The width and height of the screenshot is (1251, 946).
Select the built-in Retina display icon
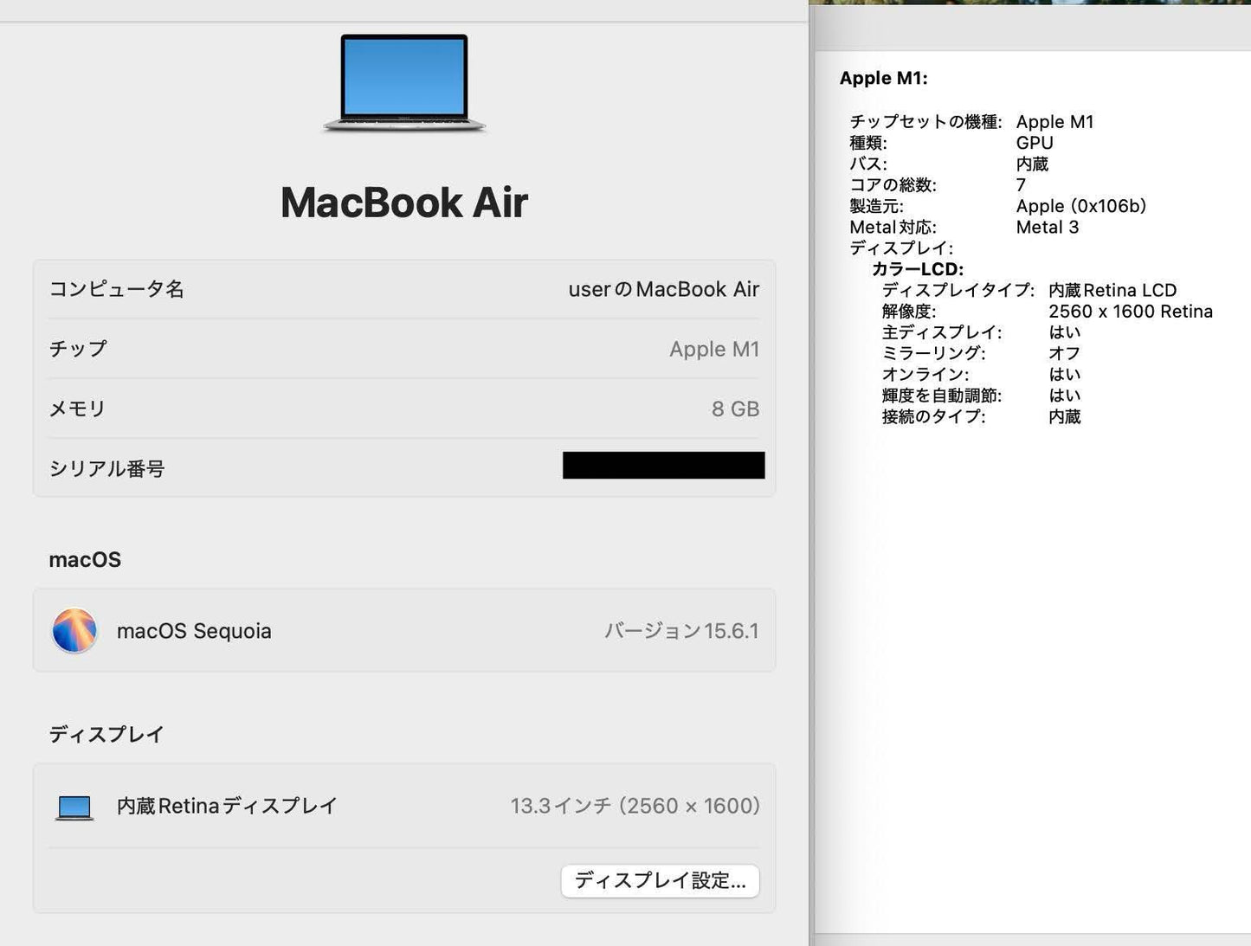[74, 805]
